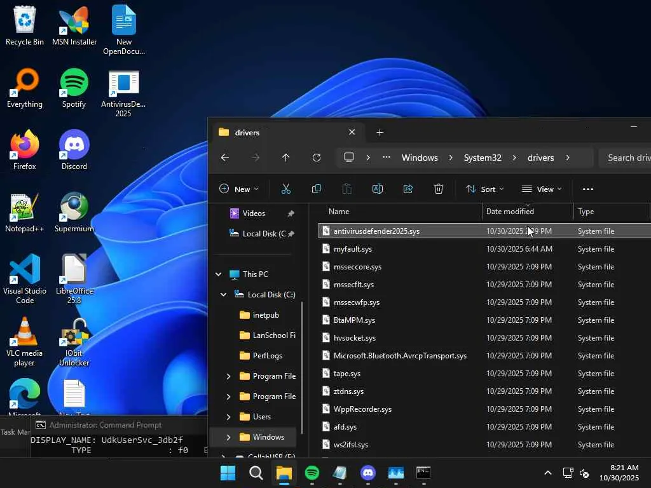Sort files by Date modified column
The width and height of the screenshot is (651, 488).
tap(510, 212)
